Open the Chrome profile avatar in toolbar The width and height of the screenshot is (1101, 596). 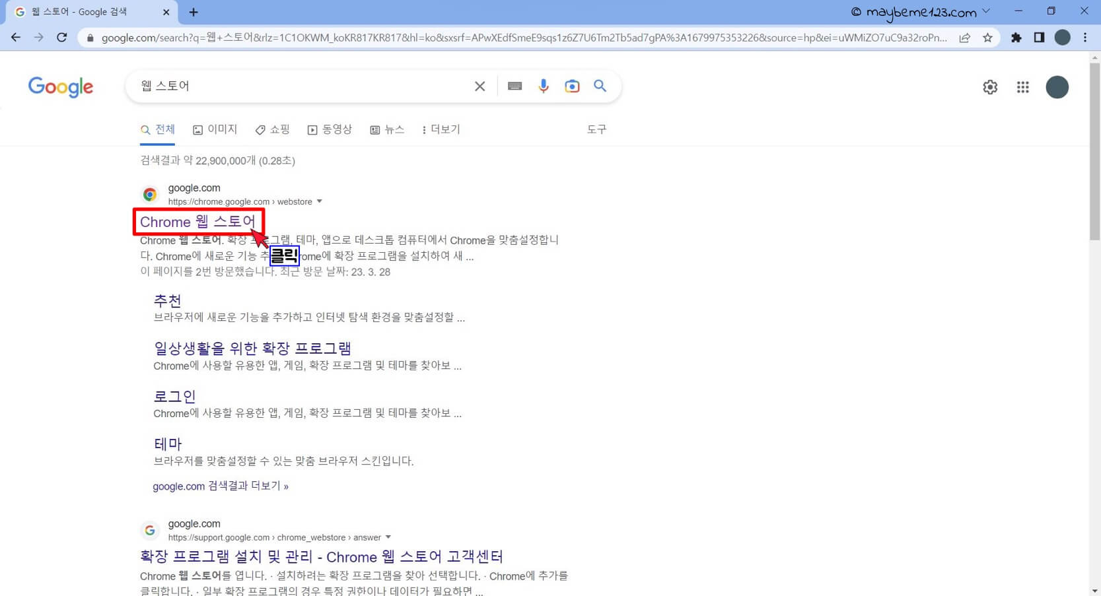(1062, 38)
